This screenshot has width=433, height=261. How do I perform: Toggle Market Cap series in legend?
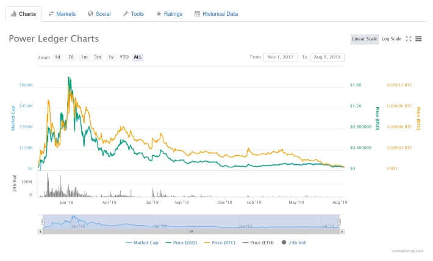pyautogui.click(x=142, y=243)
